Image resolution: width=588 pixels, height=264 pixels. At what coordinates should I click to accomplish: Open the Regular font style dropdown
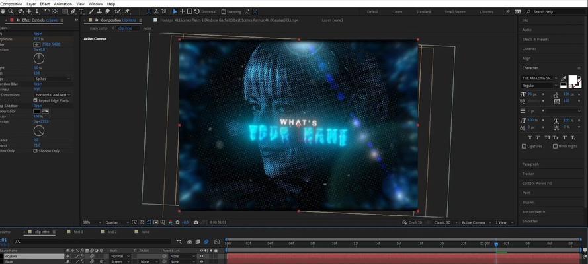[x=539, y=86]
